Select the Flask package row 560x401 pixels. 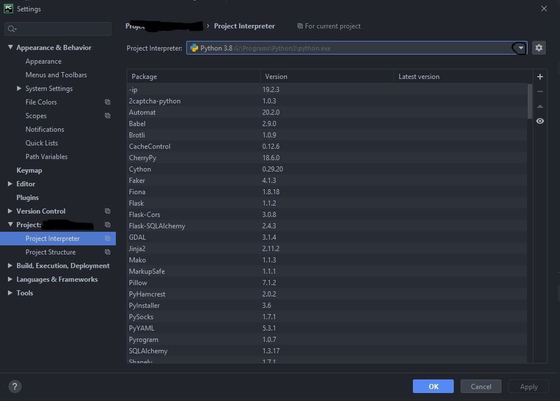click(x=327, y=203)
